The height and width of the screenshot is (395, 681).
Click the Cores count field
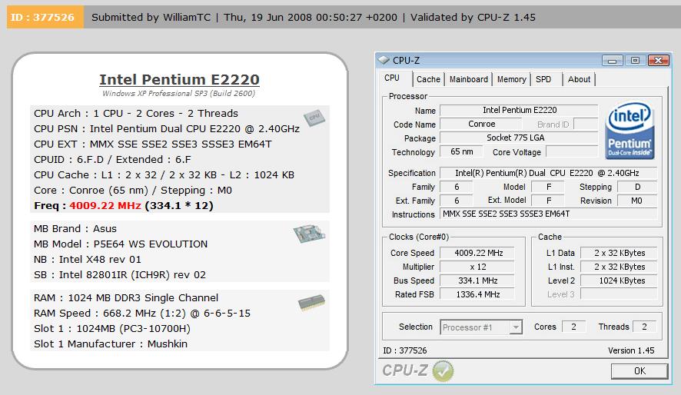coord(573,327)
